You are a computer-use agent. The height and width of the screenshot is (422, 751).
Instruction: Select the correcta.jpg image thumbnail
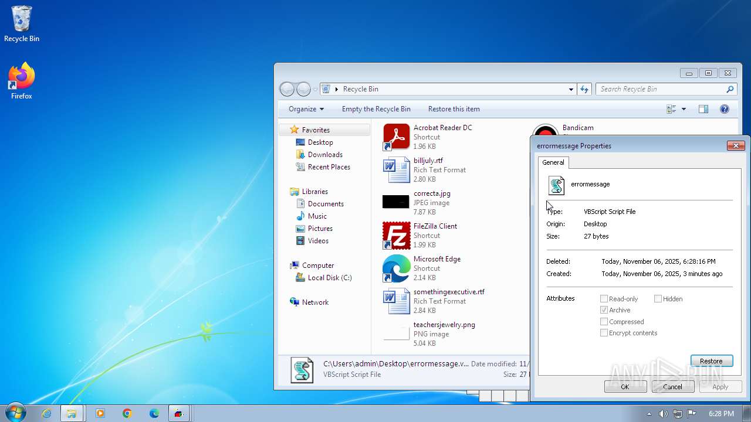[396, 202]
